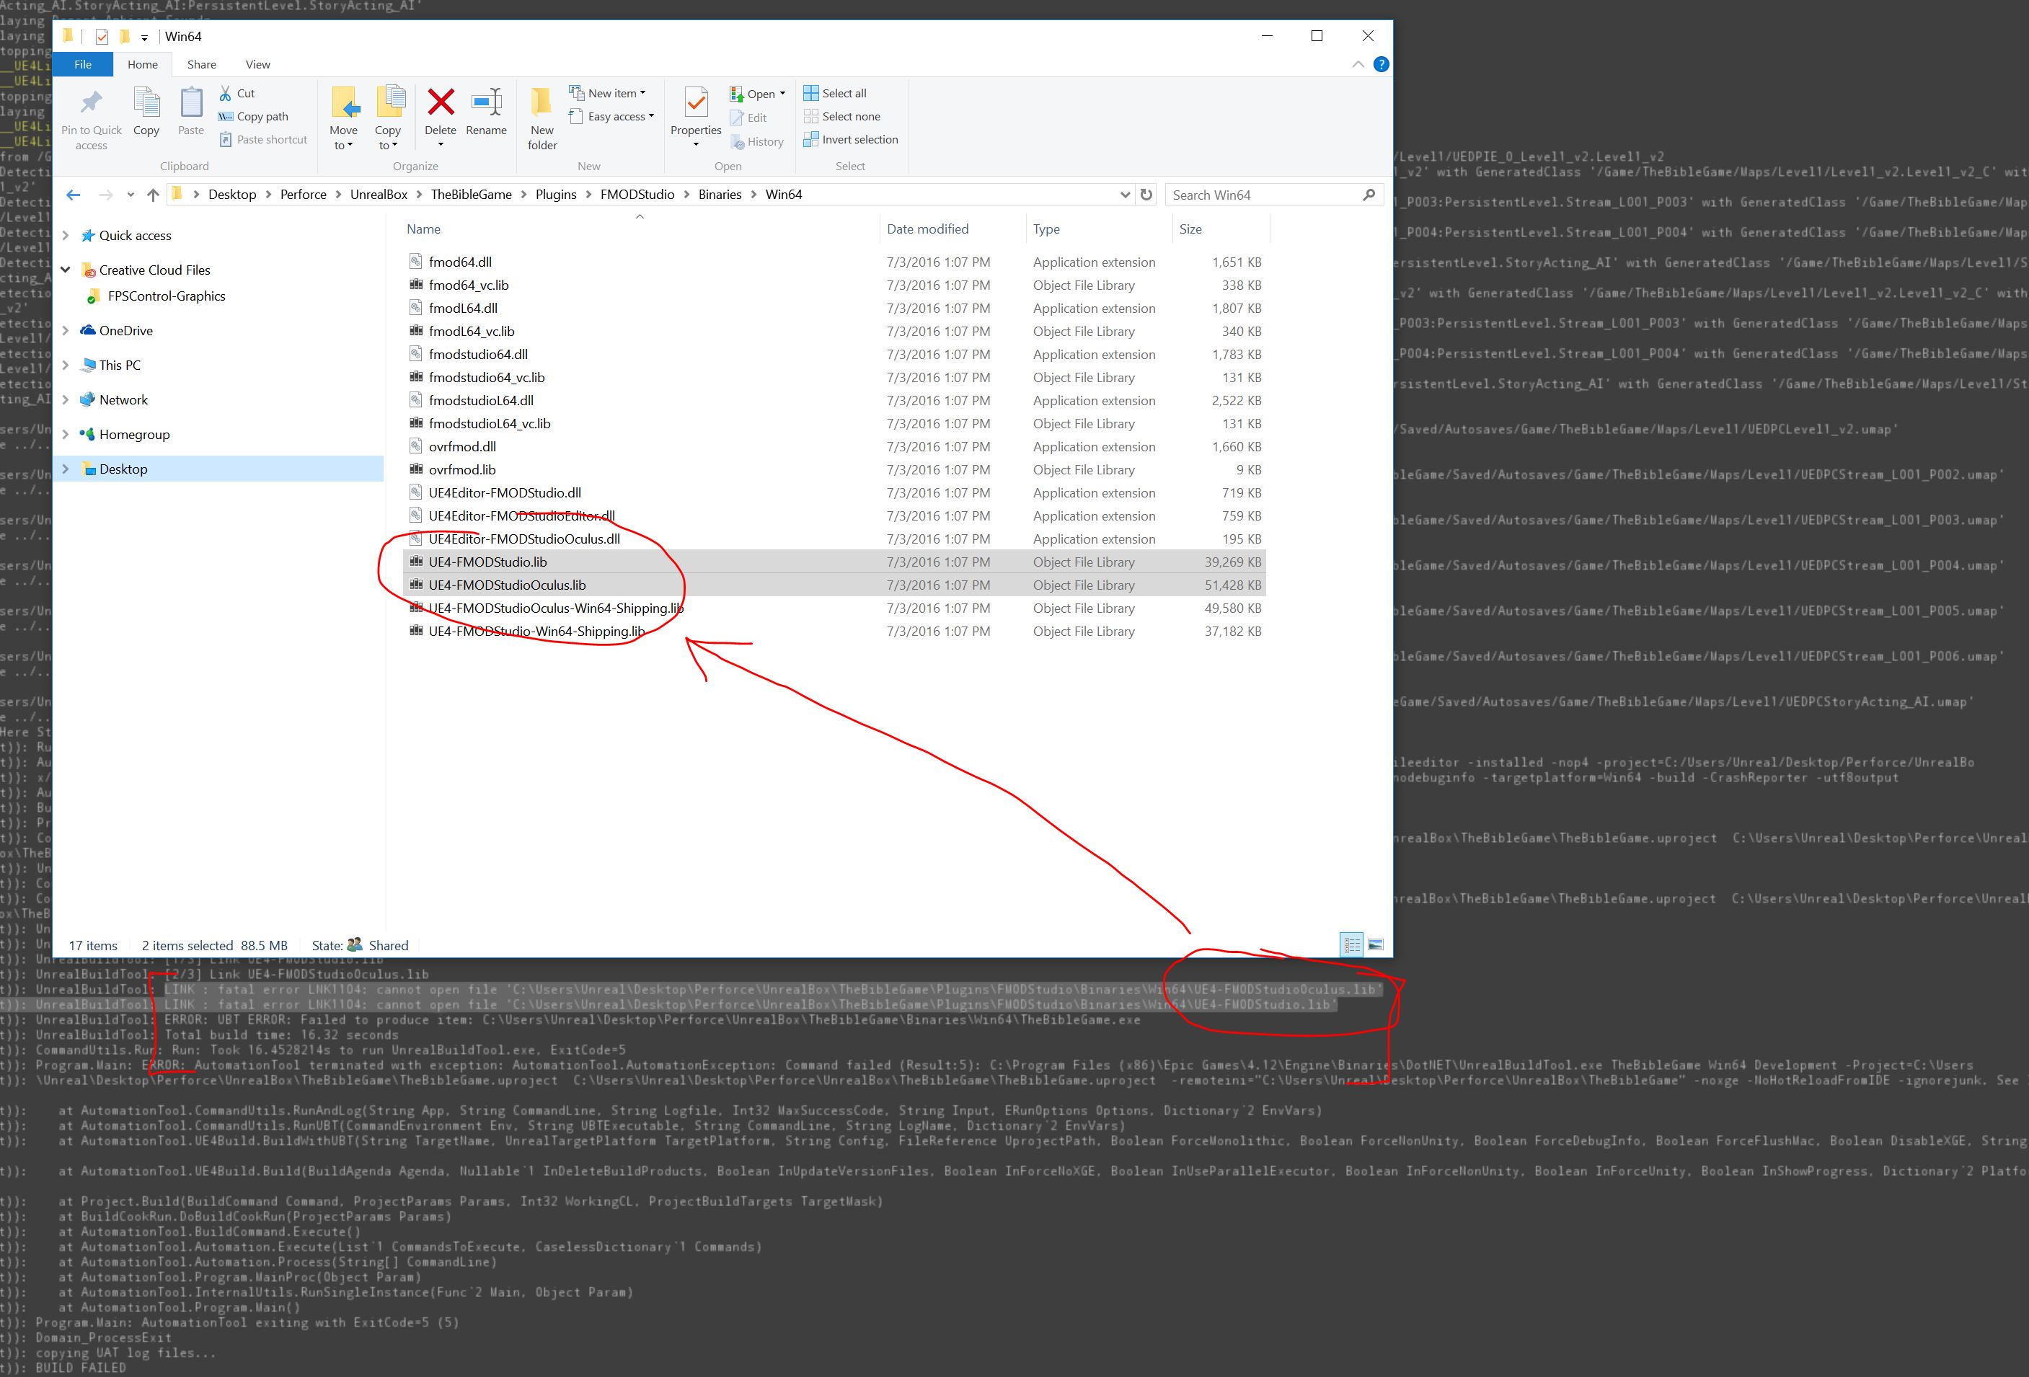Sort by Date modified column
Viewport: 2029px width, 1377px height.
928,229
